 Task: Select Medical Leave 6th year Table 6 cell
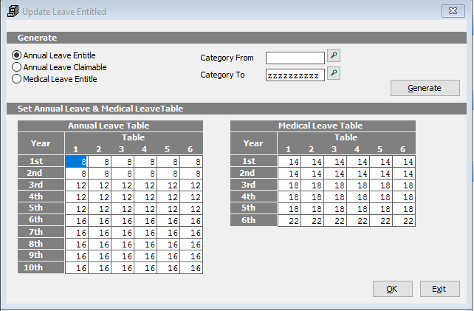pyautogui.click(x=404, y=221)
